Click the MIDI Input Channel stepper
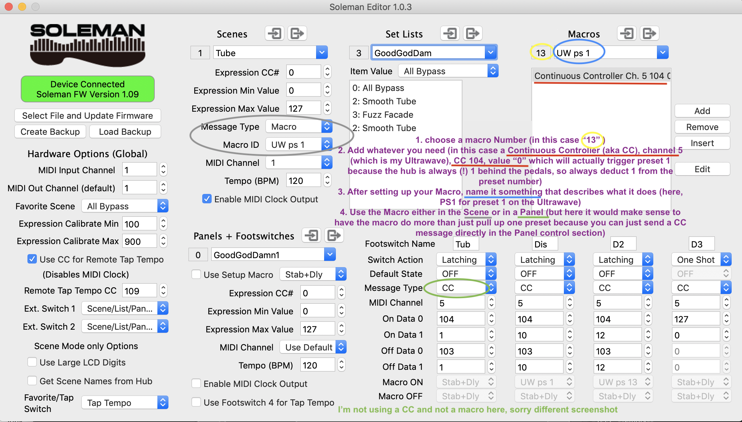Screen dimensions: 742x422 pos(163,170)
